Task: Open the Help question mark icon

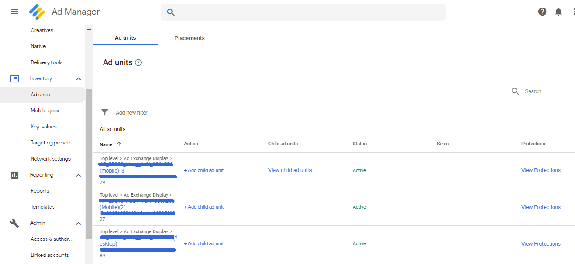Action: tap(542, 12)
